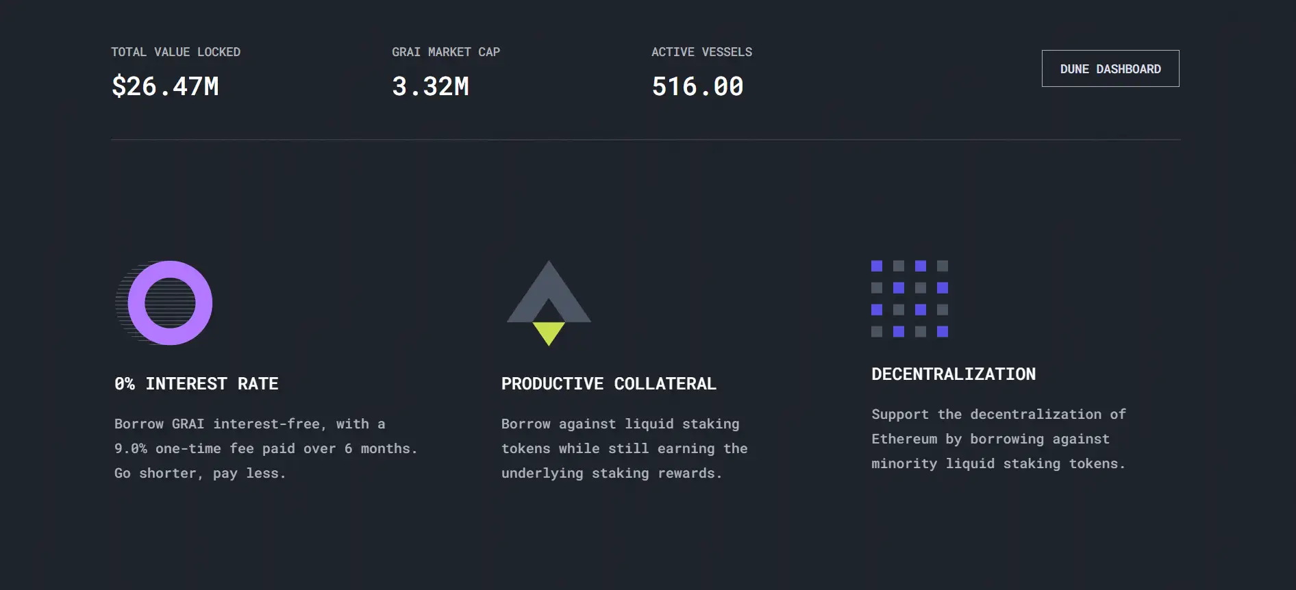Click the Decentralization heading
Image resolution: width=1296 pixels, height=590 pixels.
[954, 374]
